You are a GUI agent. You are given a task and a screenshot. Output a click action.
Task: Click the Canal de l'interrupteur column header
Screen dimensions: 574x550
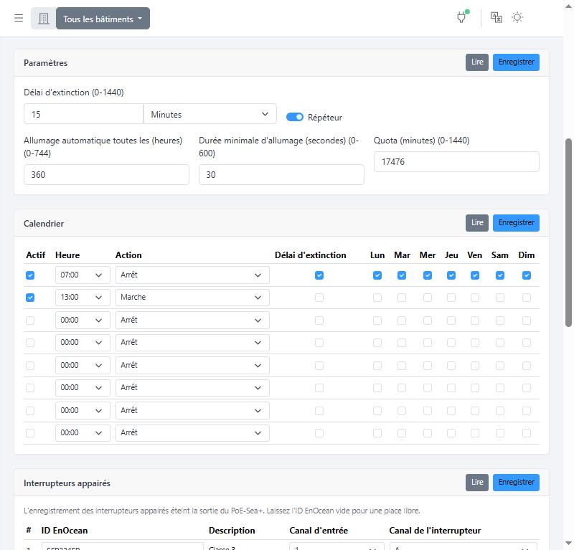pyautogui.click(x=435, y=531)
